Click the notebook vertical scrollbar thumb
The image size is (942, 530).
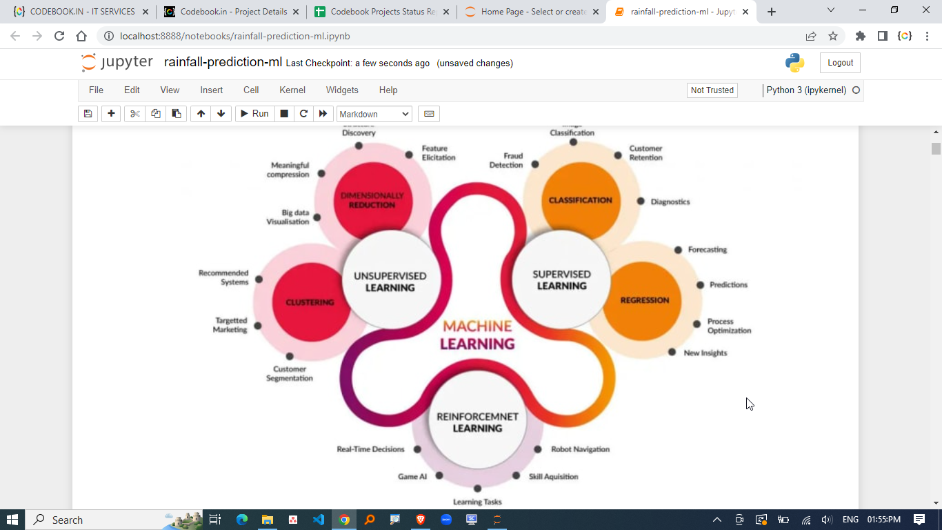click(936, 148)
